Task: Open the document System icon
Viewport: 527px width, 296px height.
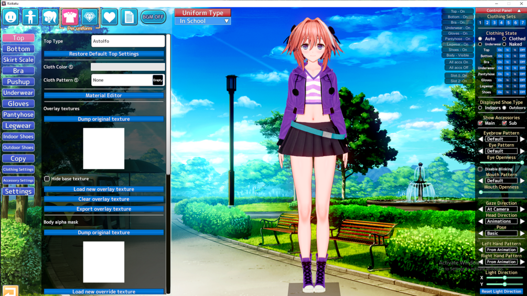Action: [x=129, y=17]
